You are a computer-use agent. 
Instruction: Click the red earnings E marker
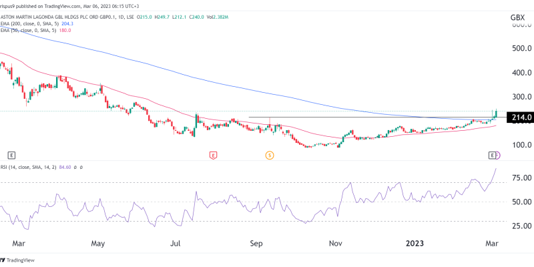pos(213,154)
